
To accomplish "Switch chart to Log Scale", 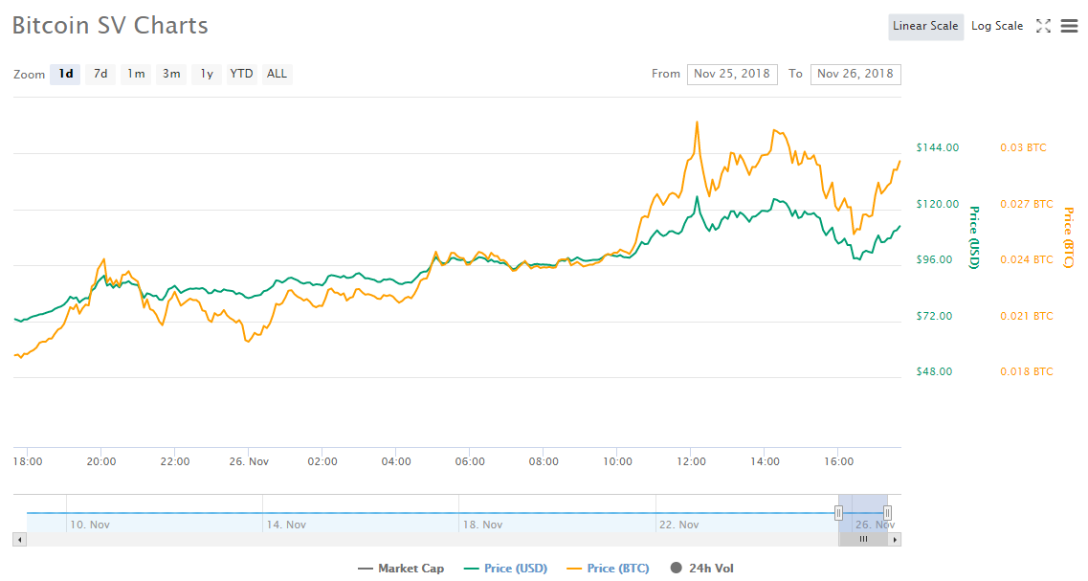I will coord(996,26).
